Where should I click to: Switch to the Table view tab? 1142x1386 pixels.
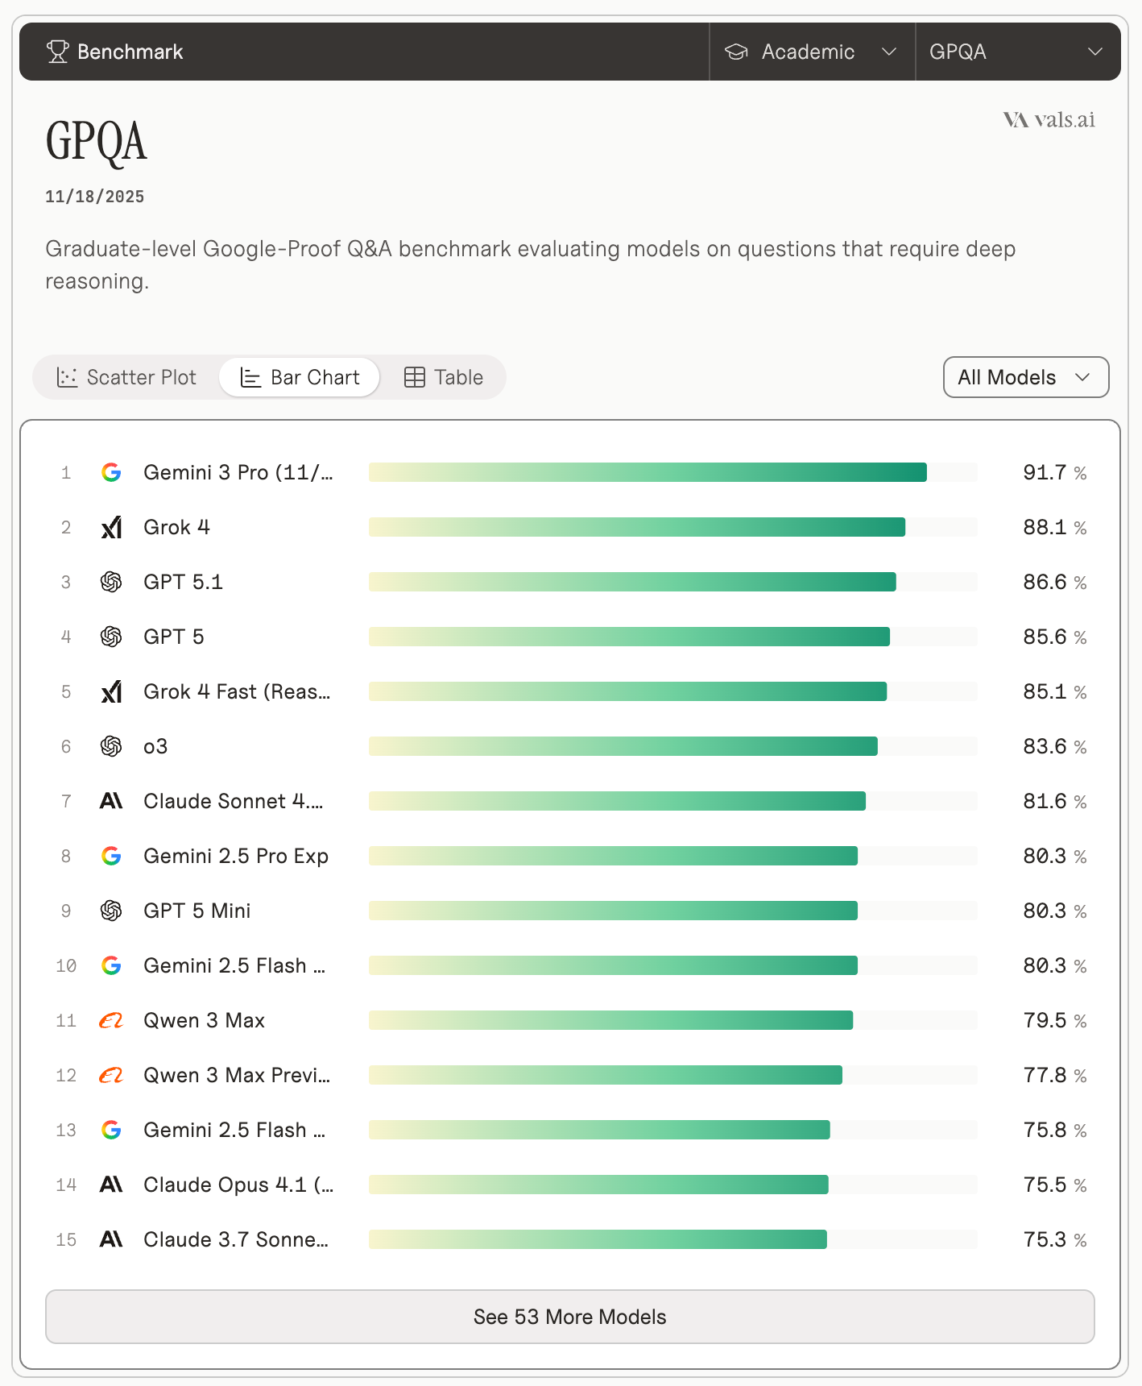[443, 376]
